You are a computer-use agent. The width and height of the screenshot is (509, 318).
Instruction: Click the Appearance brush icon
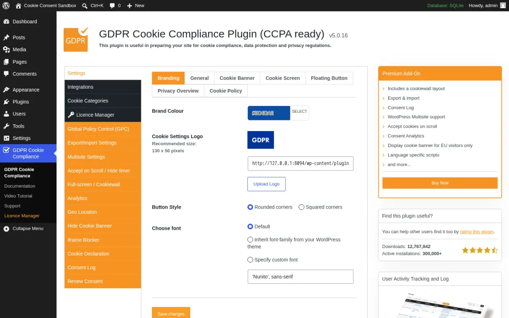tap(6, 90)
